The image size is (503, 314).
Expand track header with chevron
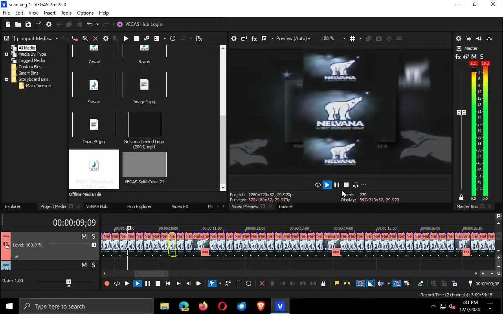point(16,256)
